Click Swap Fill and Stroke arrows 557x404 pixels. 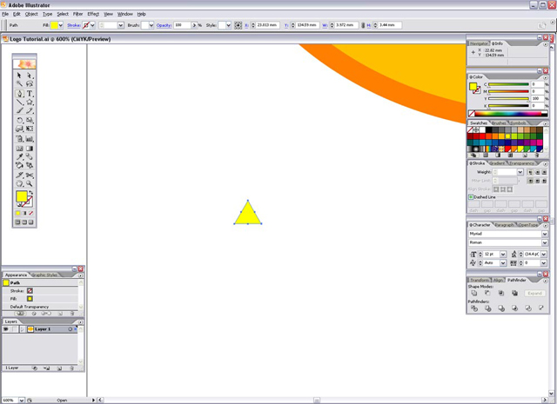click(31, 193)
